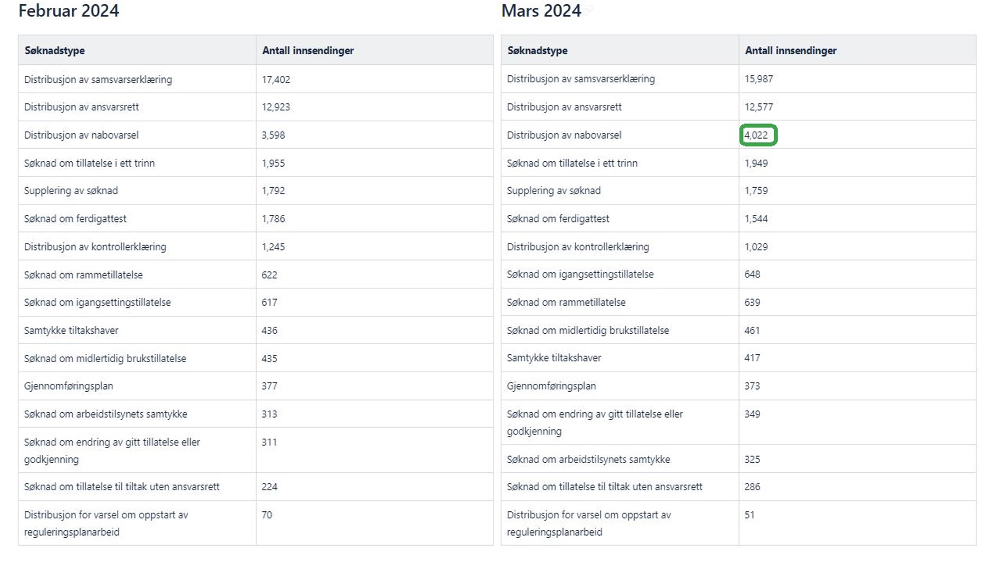981x563 pixels.
Task: Click the value 377 in Februar
Action: 269,386
